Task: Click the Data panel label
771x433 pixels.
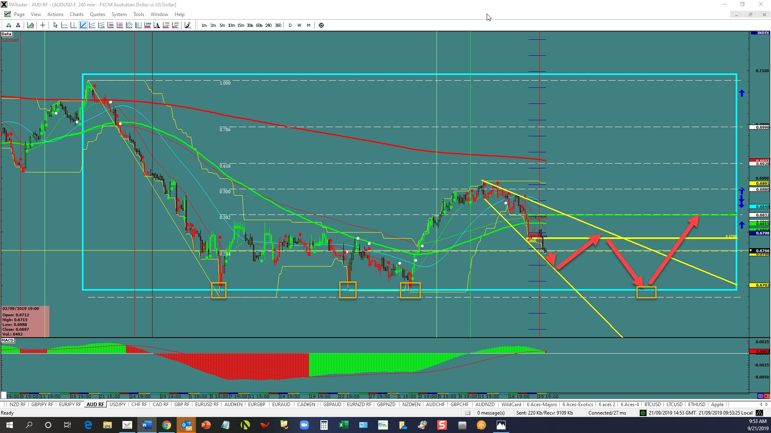Action: 6,34
